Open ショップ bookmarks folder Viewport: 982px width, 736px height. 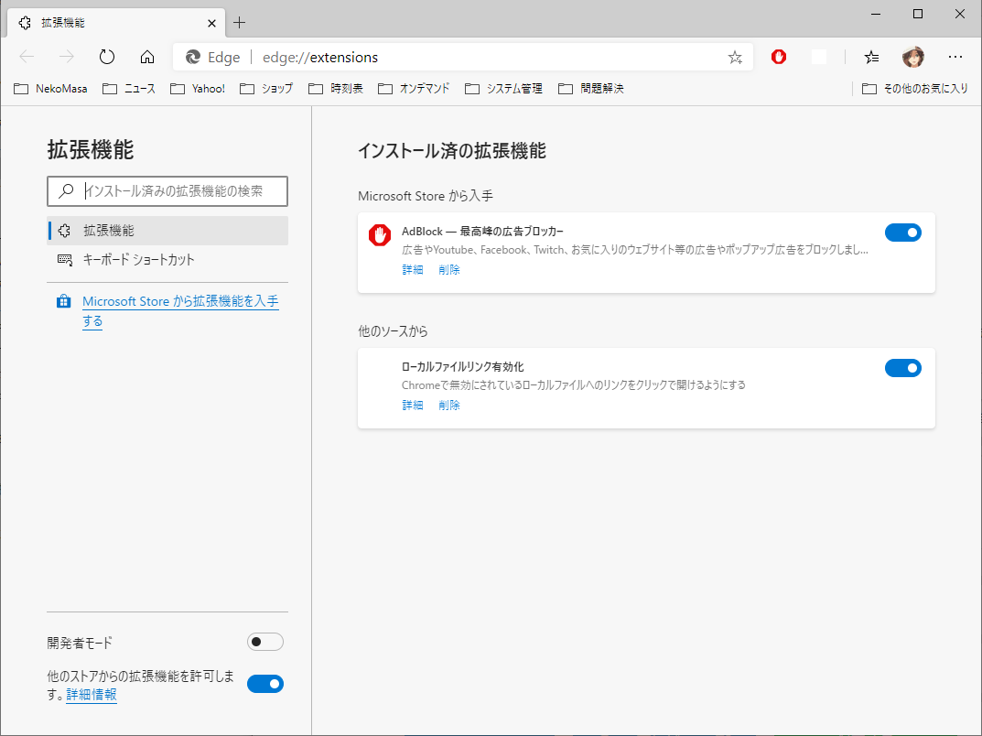coord(267,88)
